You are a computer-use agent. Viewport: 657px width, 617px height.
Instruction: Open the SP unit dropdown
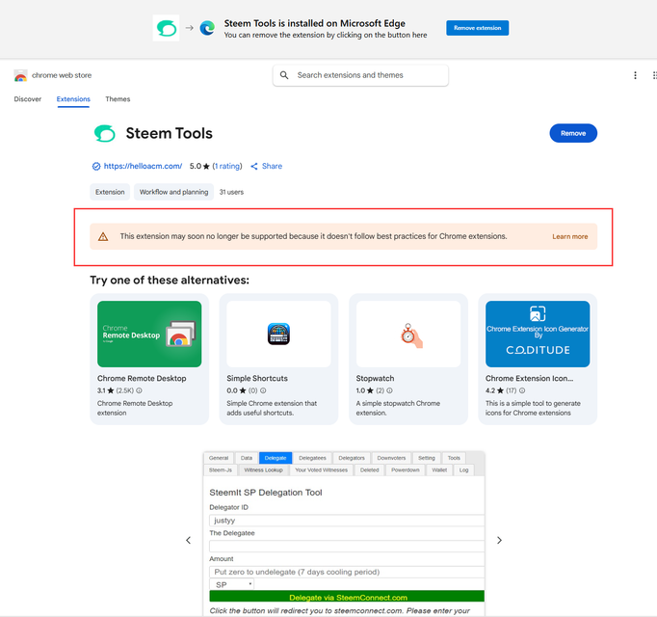(232, 584)
